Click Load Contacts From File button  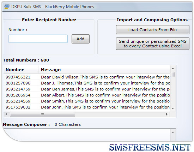click(152, 30)
